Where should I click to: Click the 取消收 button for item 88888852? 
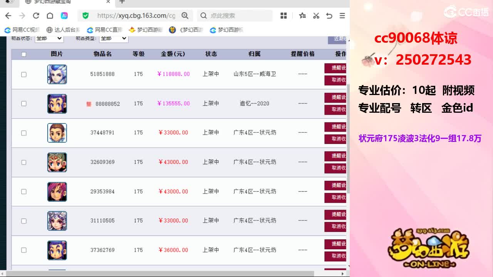pos(335,109)
